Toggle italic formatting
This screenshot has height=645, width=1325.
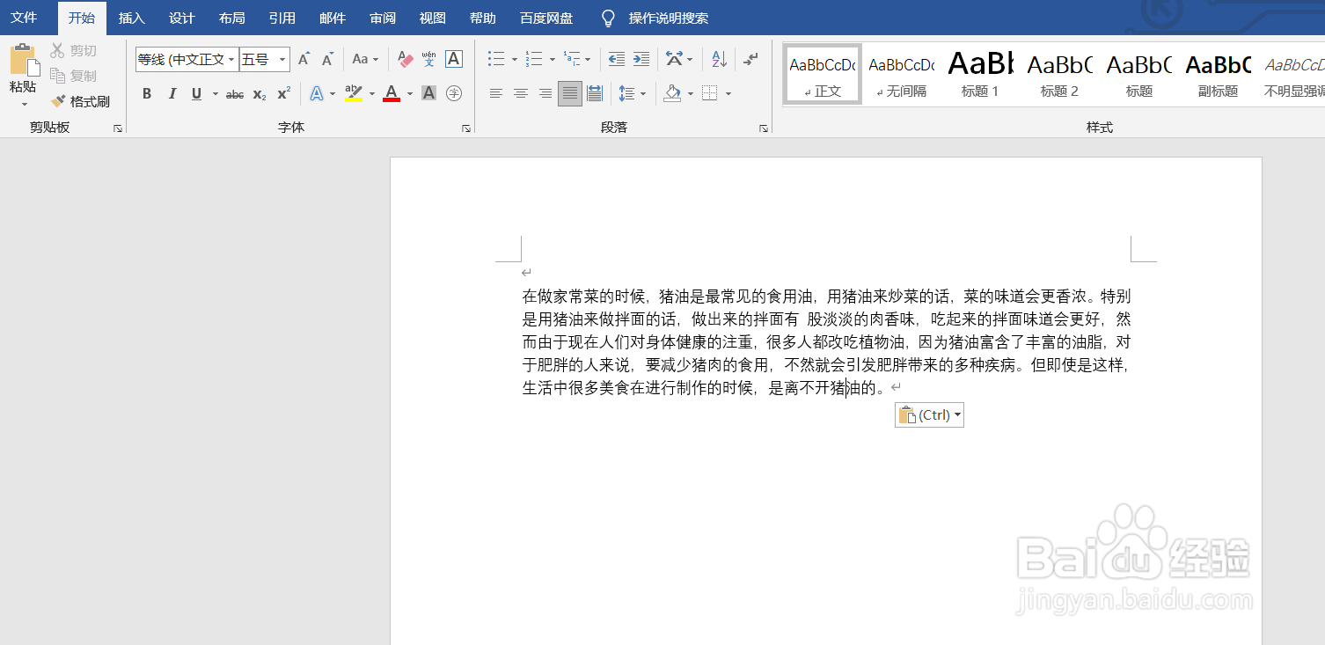coord(172,93)
